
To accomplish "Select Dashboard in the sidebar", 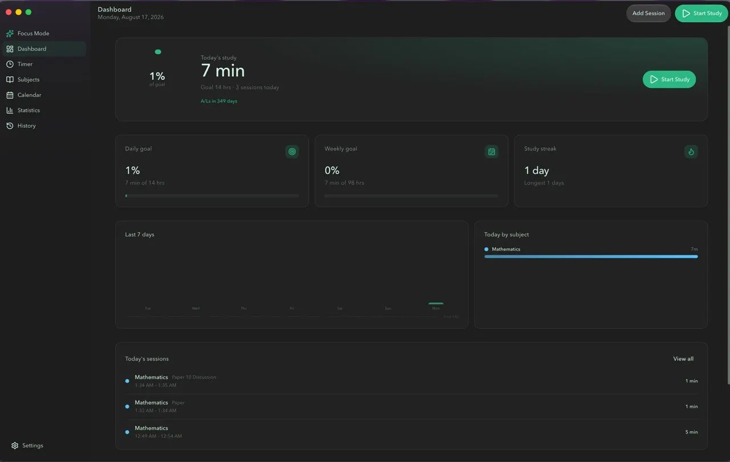I will 44,49.
